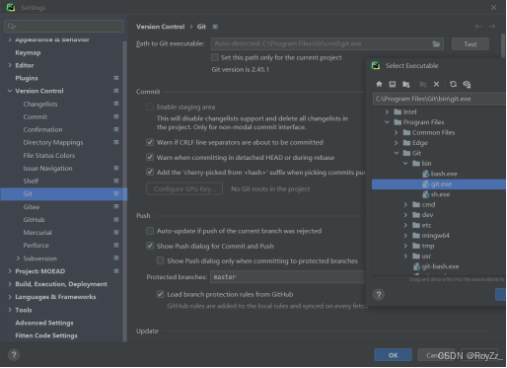
Task: Click the project icon beside GitHub
Action: (116, 219)
